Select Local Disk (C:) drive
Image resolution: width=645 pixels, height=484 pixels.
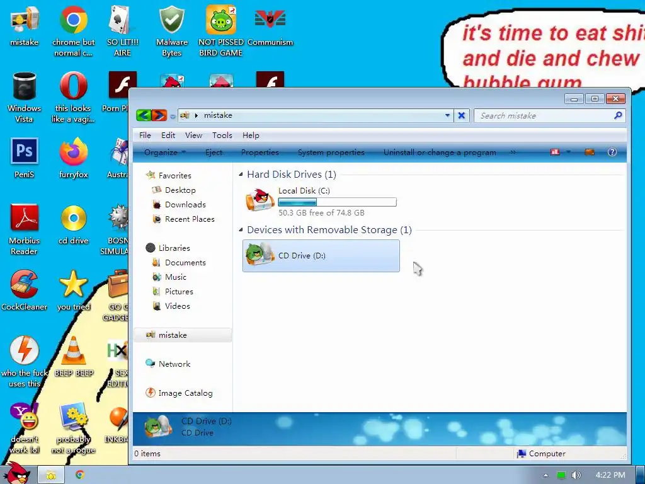click(x=321, y=201)
